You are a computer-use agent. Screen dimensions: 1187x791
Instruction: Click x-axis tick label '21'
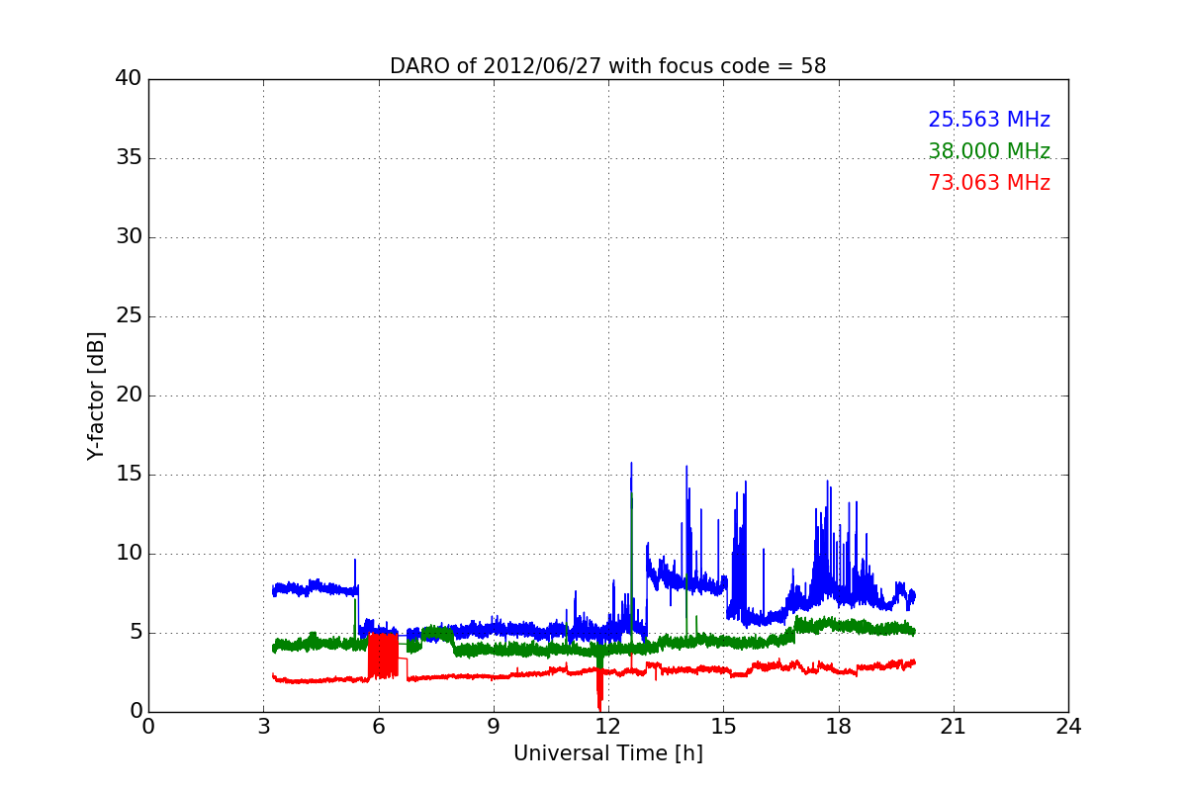(954, 726)
